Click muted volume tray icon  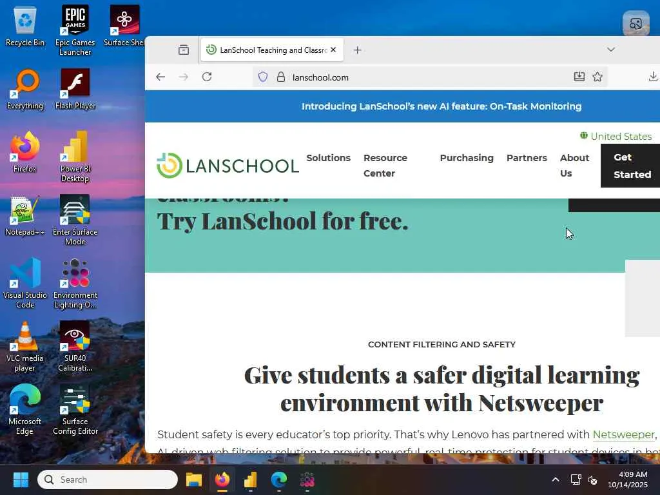pyautogui.click(x=592, y=480)
